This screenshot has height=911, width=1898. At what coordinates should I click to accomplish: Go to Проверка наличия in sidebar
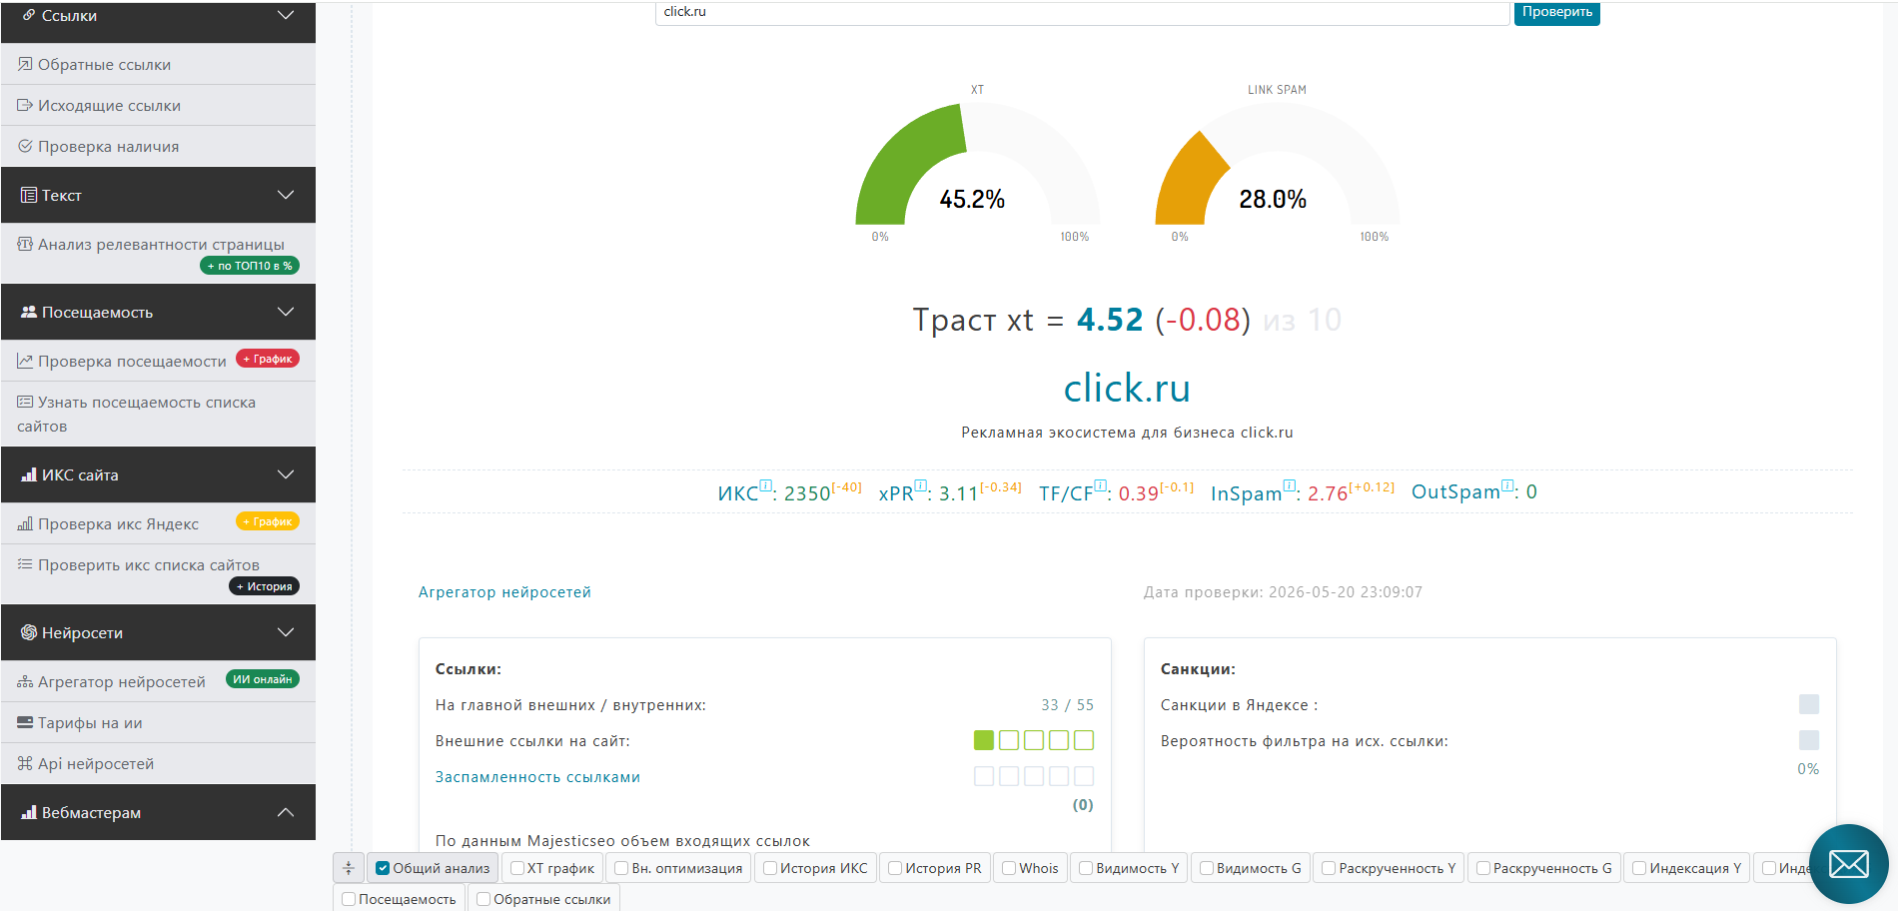pos(158,146)
